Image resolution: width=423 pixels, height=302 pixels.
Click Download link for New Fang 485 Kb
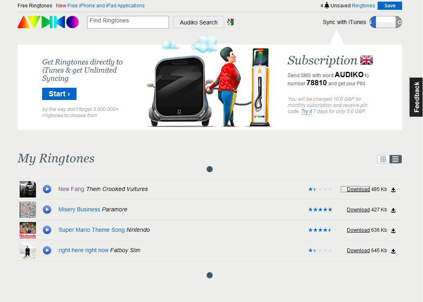click(x=358, y=189)
